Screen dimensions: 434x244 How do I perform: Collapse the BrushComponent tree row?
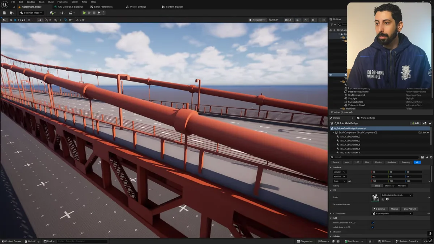tap(333, 132)
